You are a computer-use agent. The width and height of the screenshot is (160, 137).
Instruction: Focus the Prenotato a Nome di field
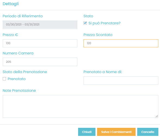121,80
